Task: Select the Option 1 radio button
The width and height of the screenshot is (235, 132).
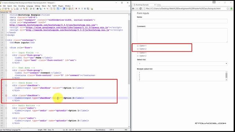Action: click(x=138, y=53)
